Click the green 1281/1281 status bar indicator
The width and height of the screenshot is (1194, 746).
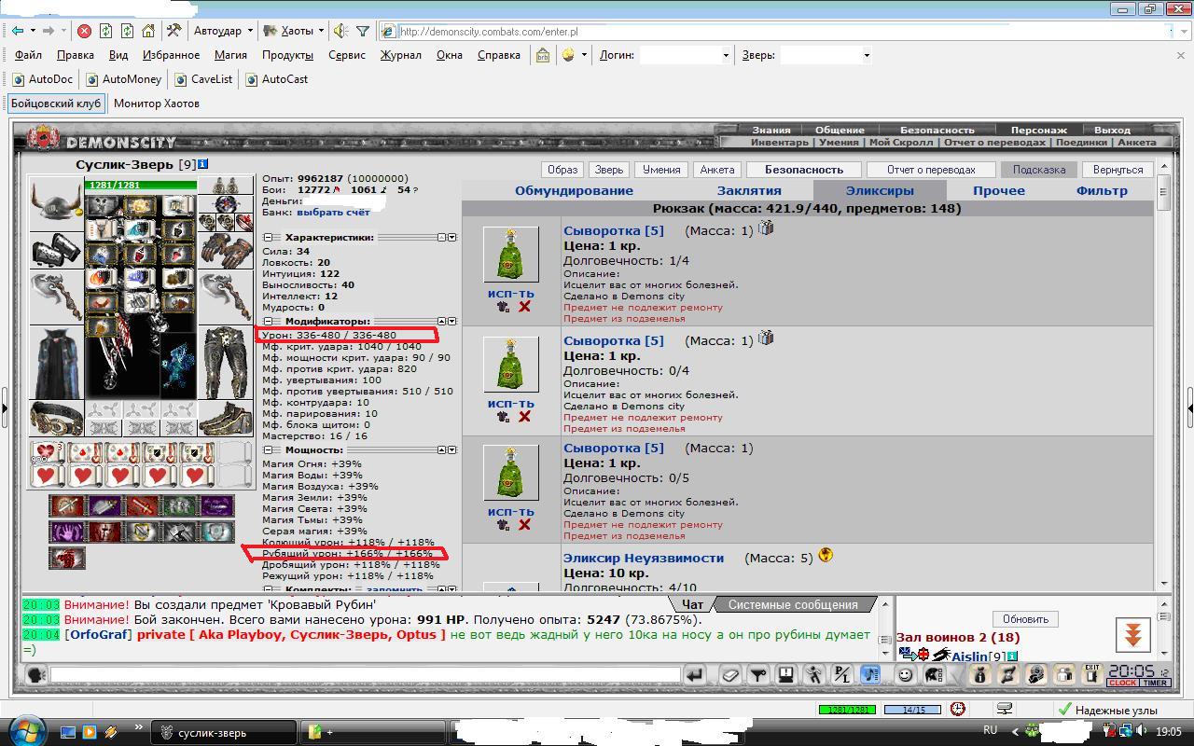click(x=847, y=710)
